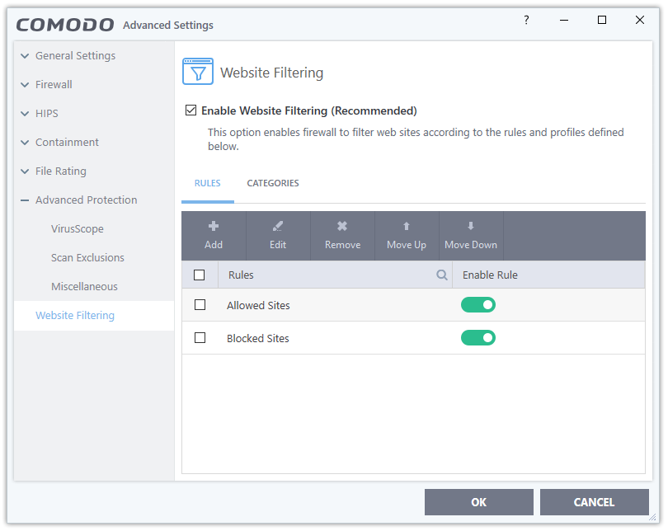Image resolution: width=668 pixels, height=531 pixels.
Task: Toggle off the Allowed Sites rule switch
Action: [x=478, y=305]
